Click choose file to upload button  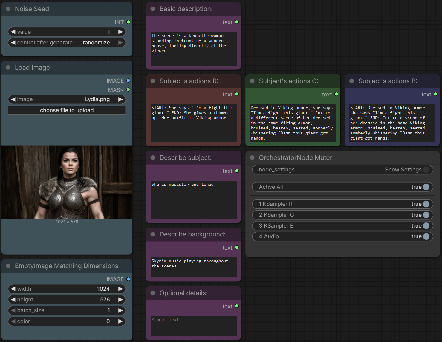coord(67,110)
